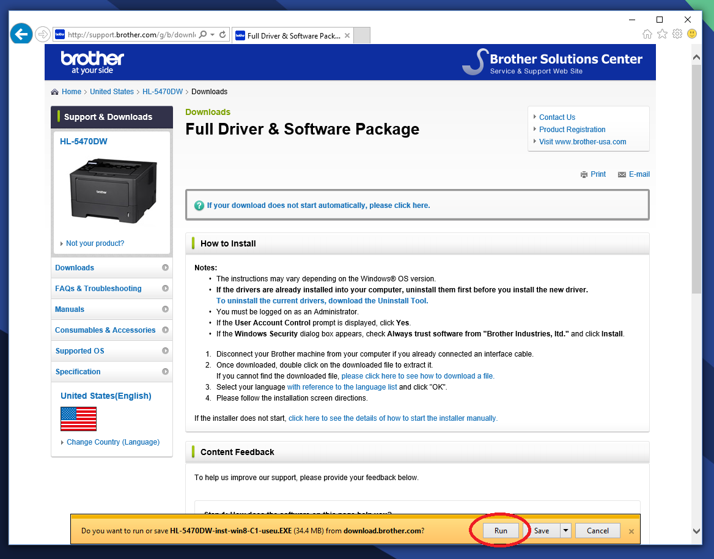Open HL-5470DW breadcrumb link

163,92
